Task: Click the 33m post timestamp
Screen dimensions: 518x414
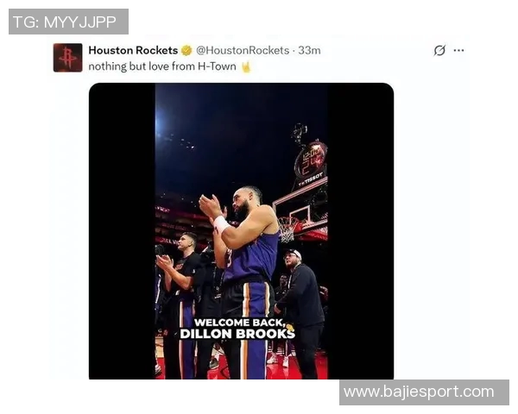Action: point(309,50)
